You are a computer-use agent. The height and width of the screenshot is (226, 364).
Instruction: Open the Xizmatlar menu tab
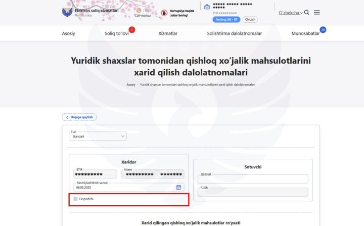coord(168,33)
